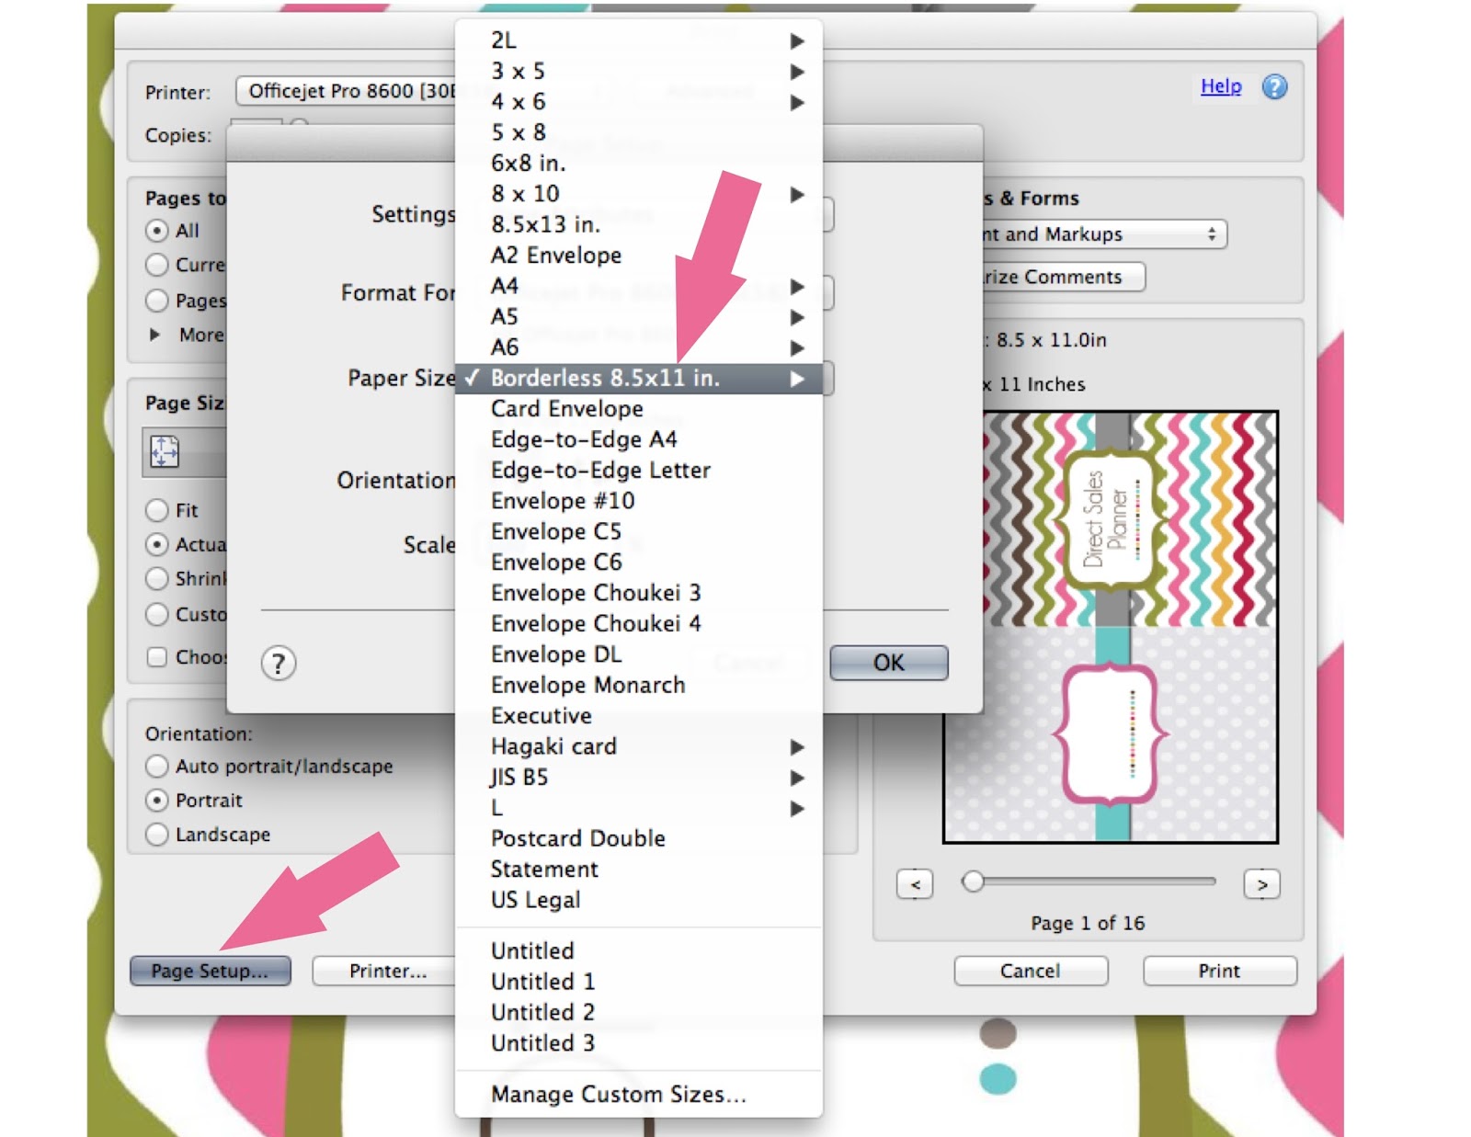Image resolution: width=1471 pixels, height=1137 pixels.
Task: Click the blue Help question mark icon
Action: click(x=1273, y=86)
